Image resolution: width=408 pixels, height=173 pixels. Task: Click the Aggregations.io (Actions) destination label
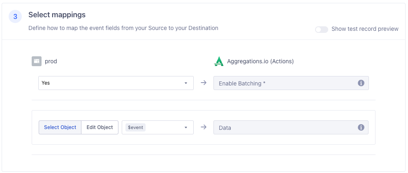[x=260, y=61]
